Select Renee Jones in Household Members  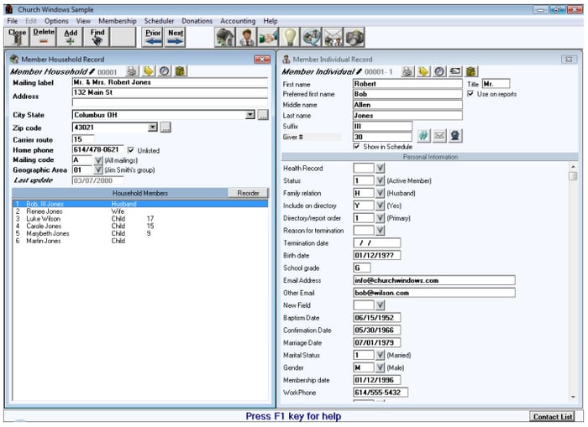tap(140, 211)
